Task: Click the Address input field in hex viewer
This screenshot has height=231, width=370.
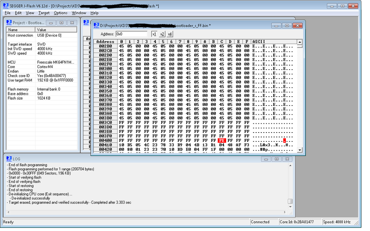Action: (132, 34)
